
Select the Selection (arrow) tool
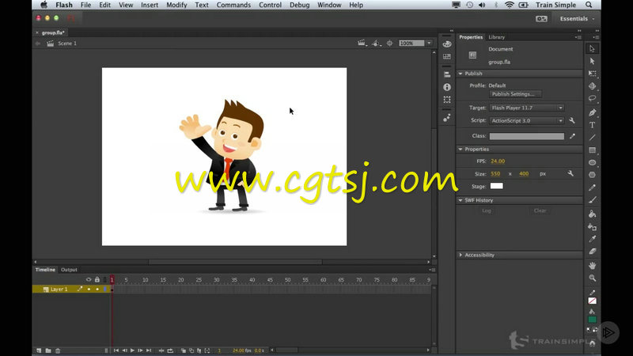(x=592, y=49)
